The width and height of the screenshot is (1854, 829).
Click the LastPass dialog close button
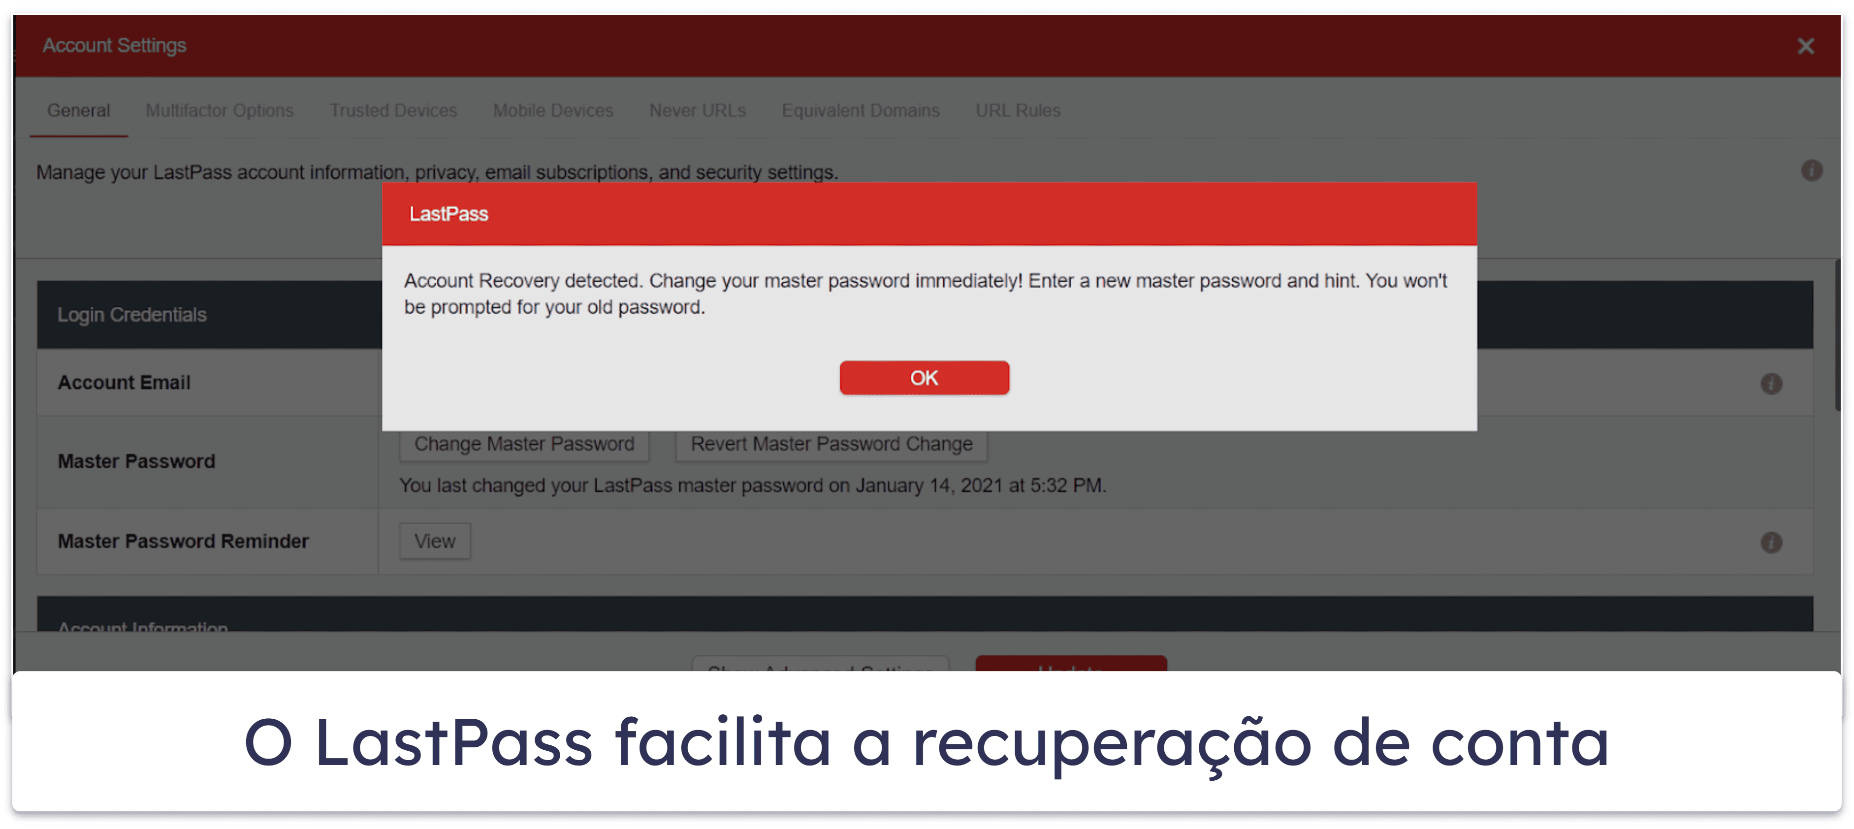pyautogui.click(x=927, y=377)
